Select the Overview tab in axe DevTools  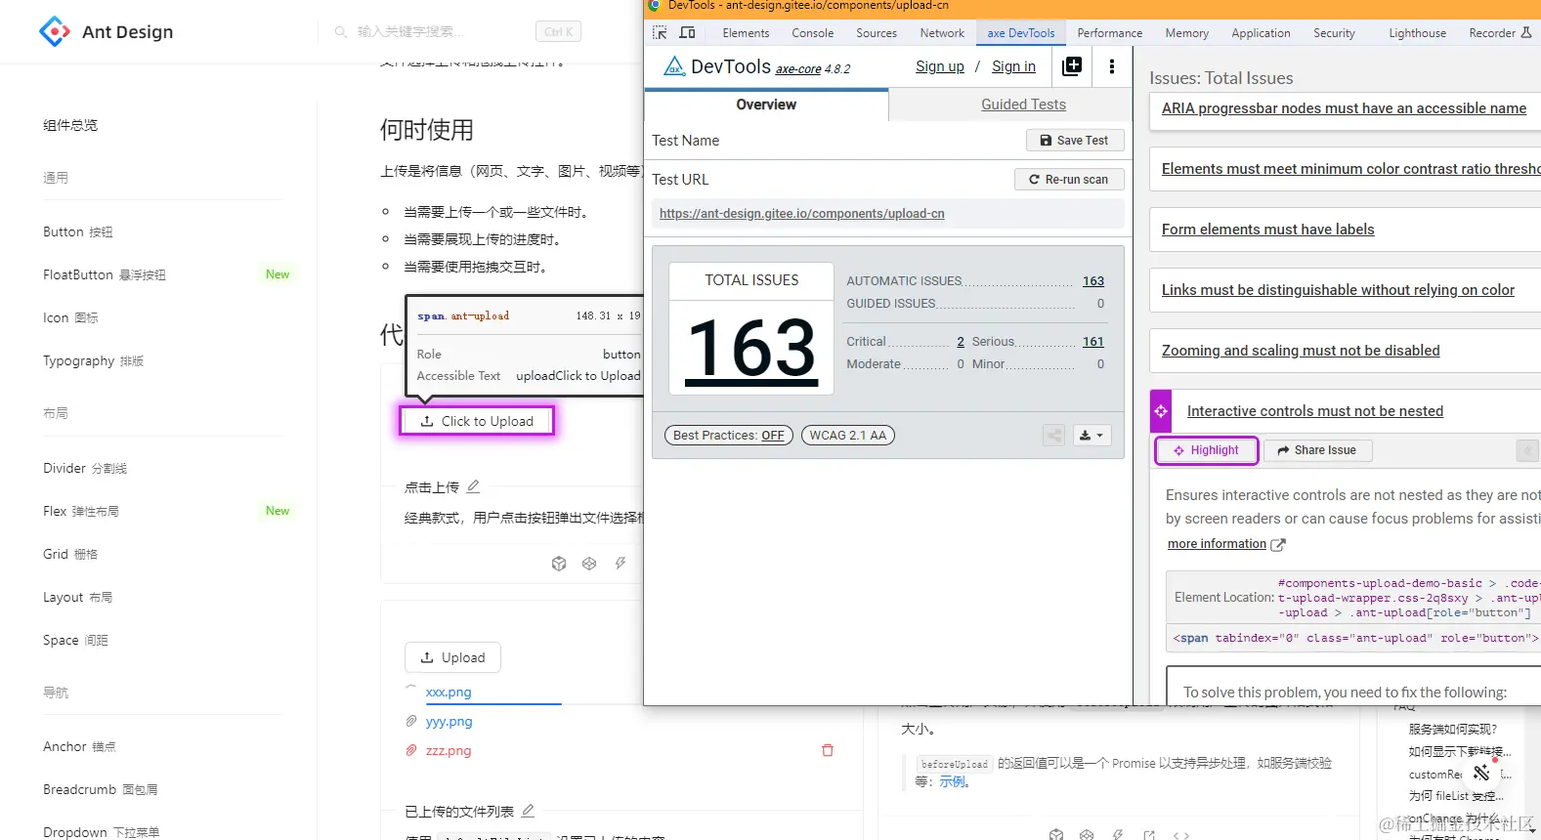tap(766, 105)
